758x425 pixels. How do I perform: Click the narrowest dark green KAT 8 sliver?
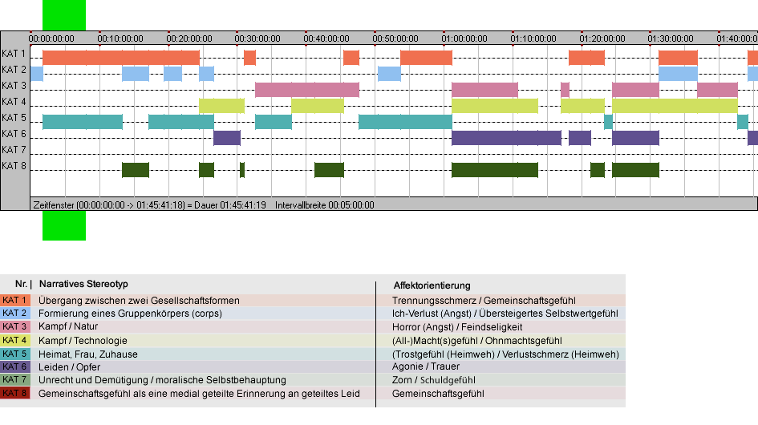point(242,170)
